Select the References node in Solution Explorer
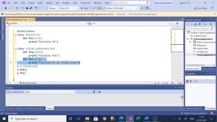217x122 pixels. click(201, 45)
